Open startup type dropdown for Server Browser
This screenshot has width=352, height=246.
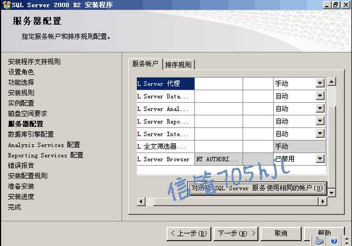pyautogui.click(x=320, y=159)
